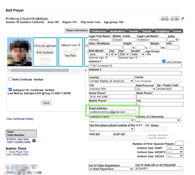Switch to the Disciplinary tab
Screen dimensions: 195x175
tap(162, 31)
